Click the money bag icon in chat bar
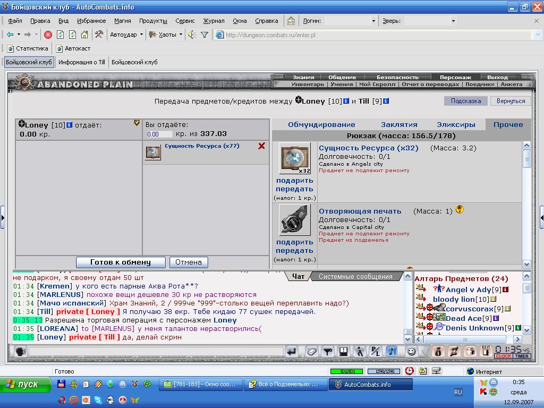The width and height of the screenshot is (544, 408). click(x=438, y=352)
